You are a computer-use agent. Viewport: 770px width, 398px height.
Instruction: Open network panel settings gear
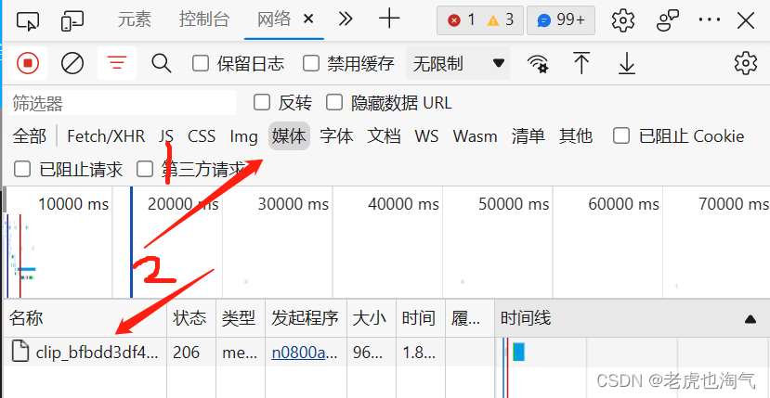point(746,63)
